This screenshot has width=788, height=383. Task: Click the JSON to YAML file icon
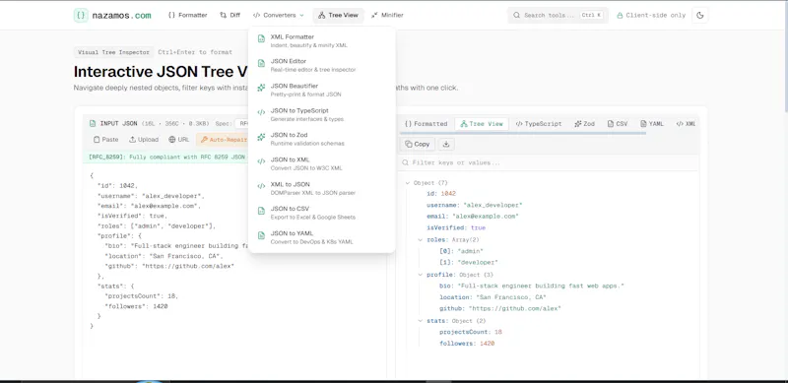(x=261, y=235)
